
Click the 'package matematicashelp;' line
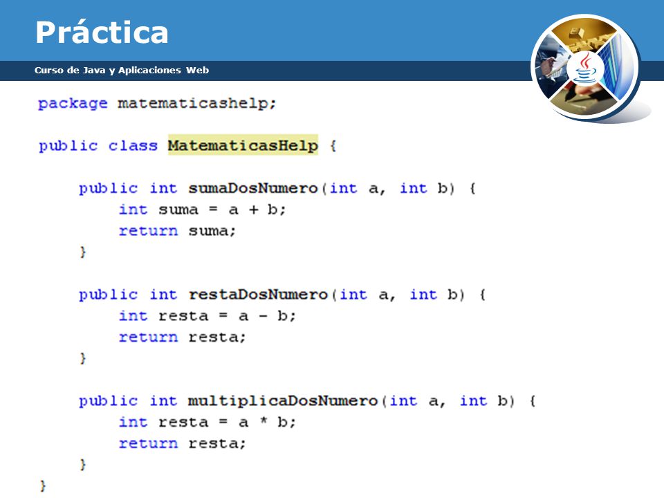coord(157,103)
